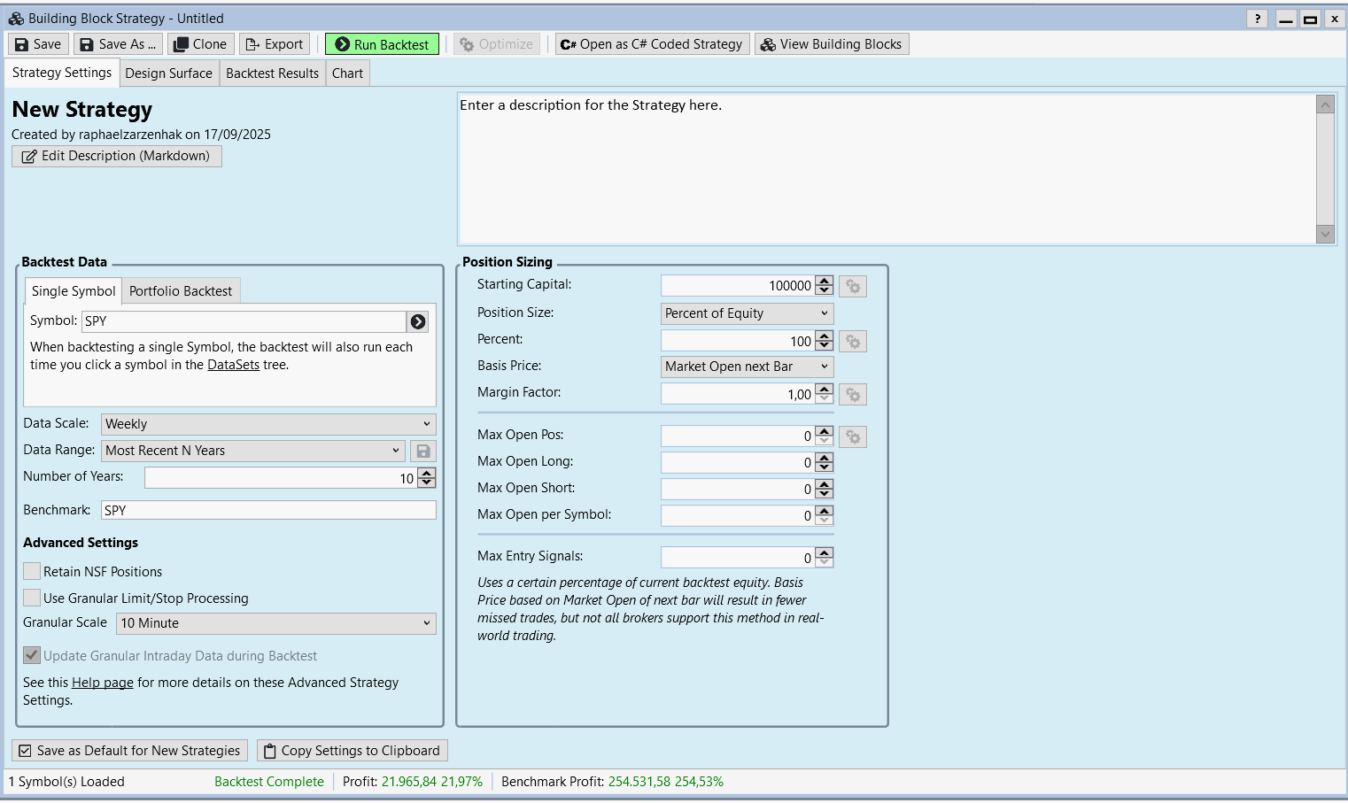Screen dimensions: 1348x803
Task: Open the Data Scale dropdown
Action: tap(268, 424)
